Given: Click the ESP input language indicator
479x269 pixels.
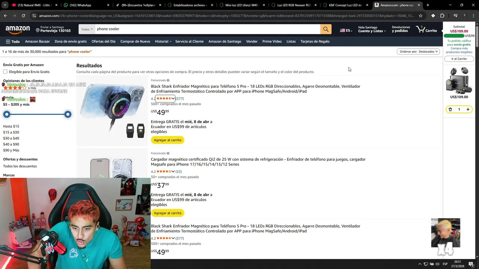Looking at the screenshot, I should pos(445,264).
